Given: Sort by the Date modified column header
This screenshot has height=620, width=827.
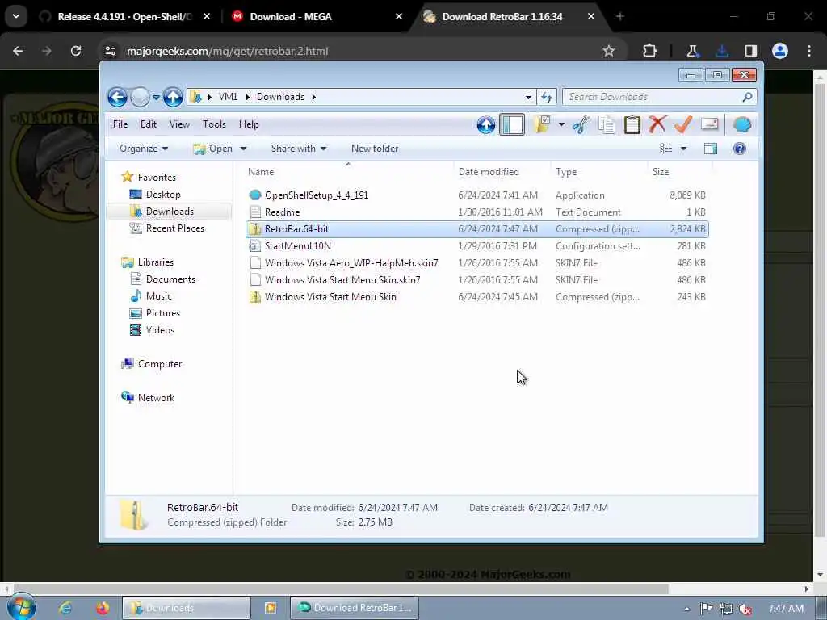Looking at the screenshot, I should 502,172.
